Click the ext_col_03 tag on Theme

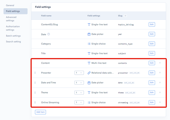[130, 93]
